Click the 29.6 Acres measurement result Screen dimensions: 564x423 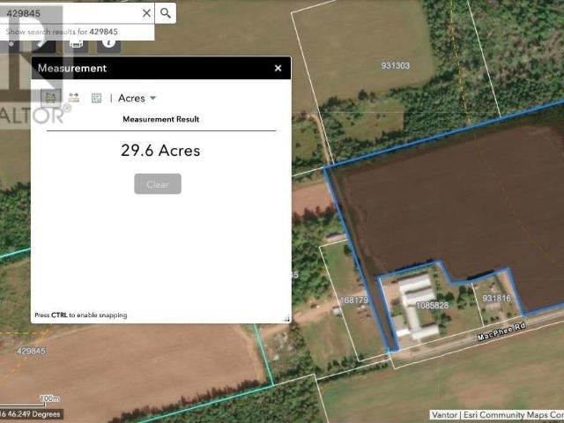160,151
